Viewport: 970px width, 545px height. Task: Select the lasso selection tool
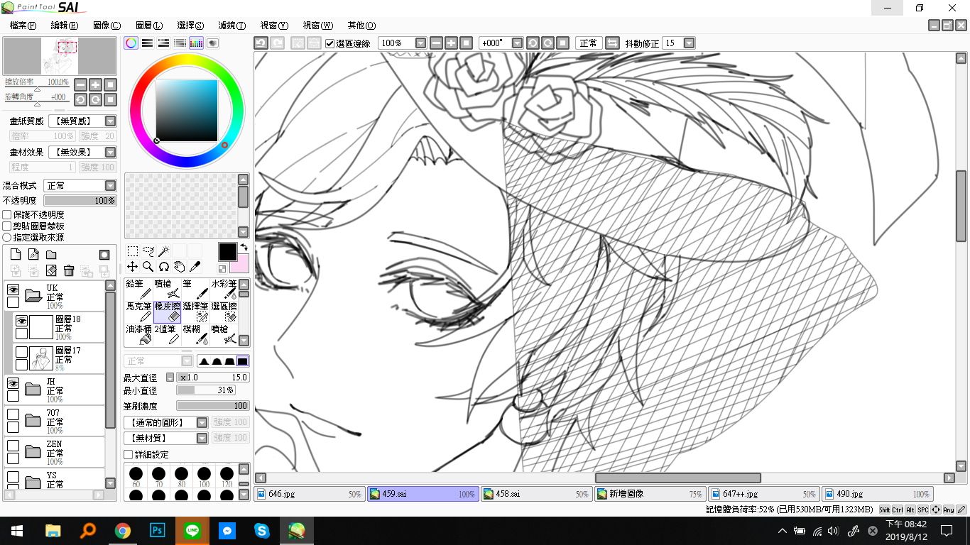click(x=148, y=251)
